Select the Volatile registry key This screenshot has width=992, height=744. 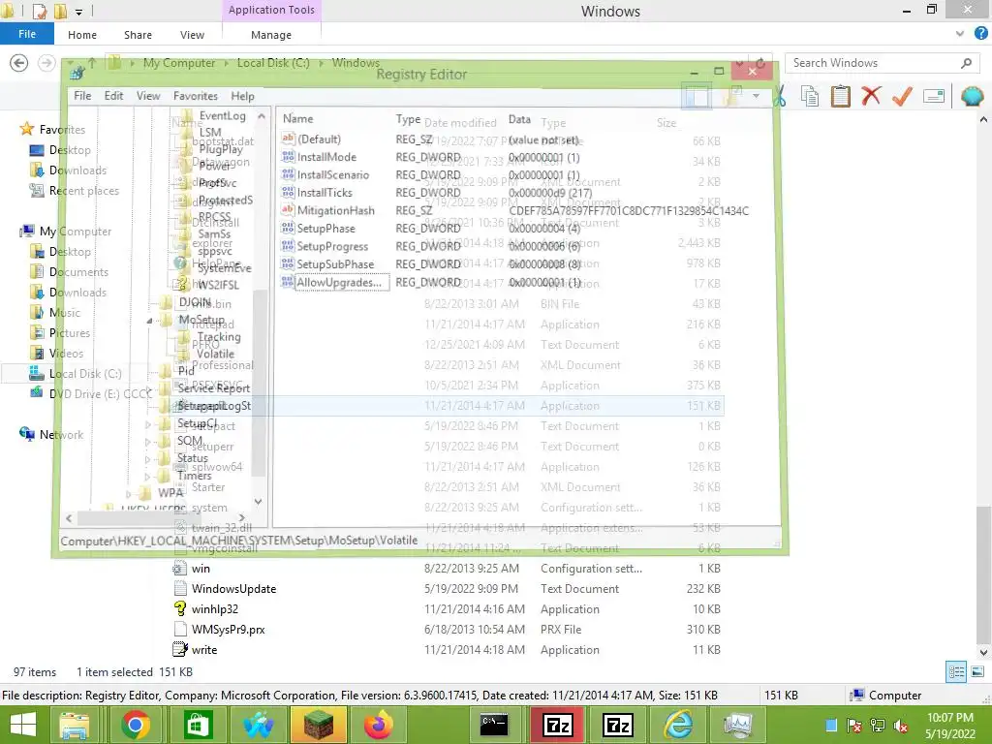pos(215,355)
